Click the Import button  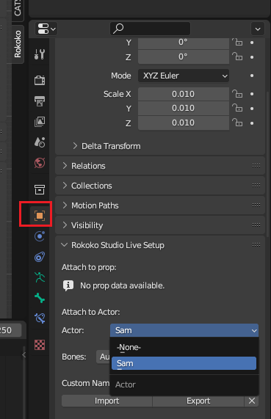[106, 401]
